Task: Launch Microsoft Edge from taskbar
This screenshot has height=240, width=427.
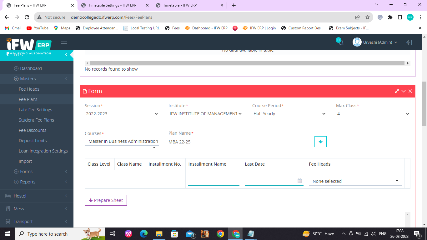Action: 143,234
